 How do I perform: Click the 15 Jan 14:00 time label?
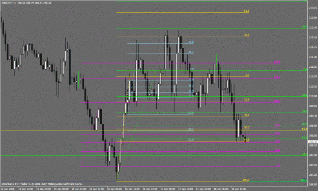coord(79,189)
